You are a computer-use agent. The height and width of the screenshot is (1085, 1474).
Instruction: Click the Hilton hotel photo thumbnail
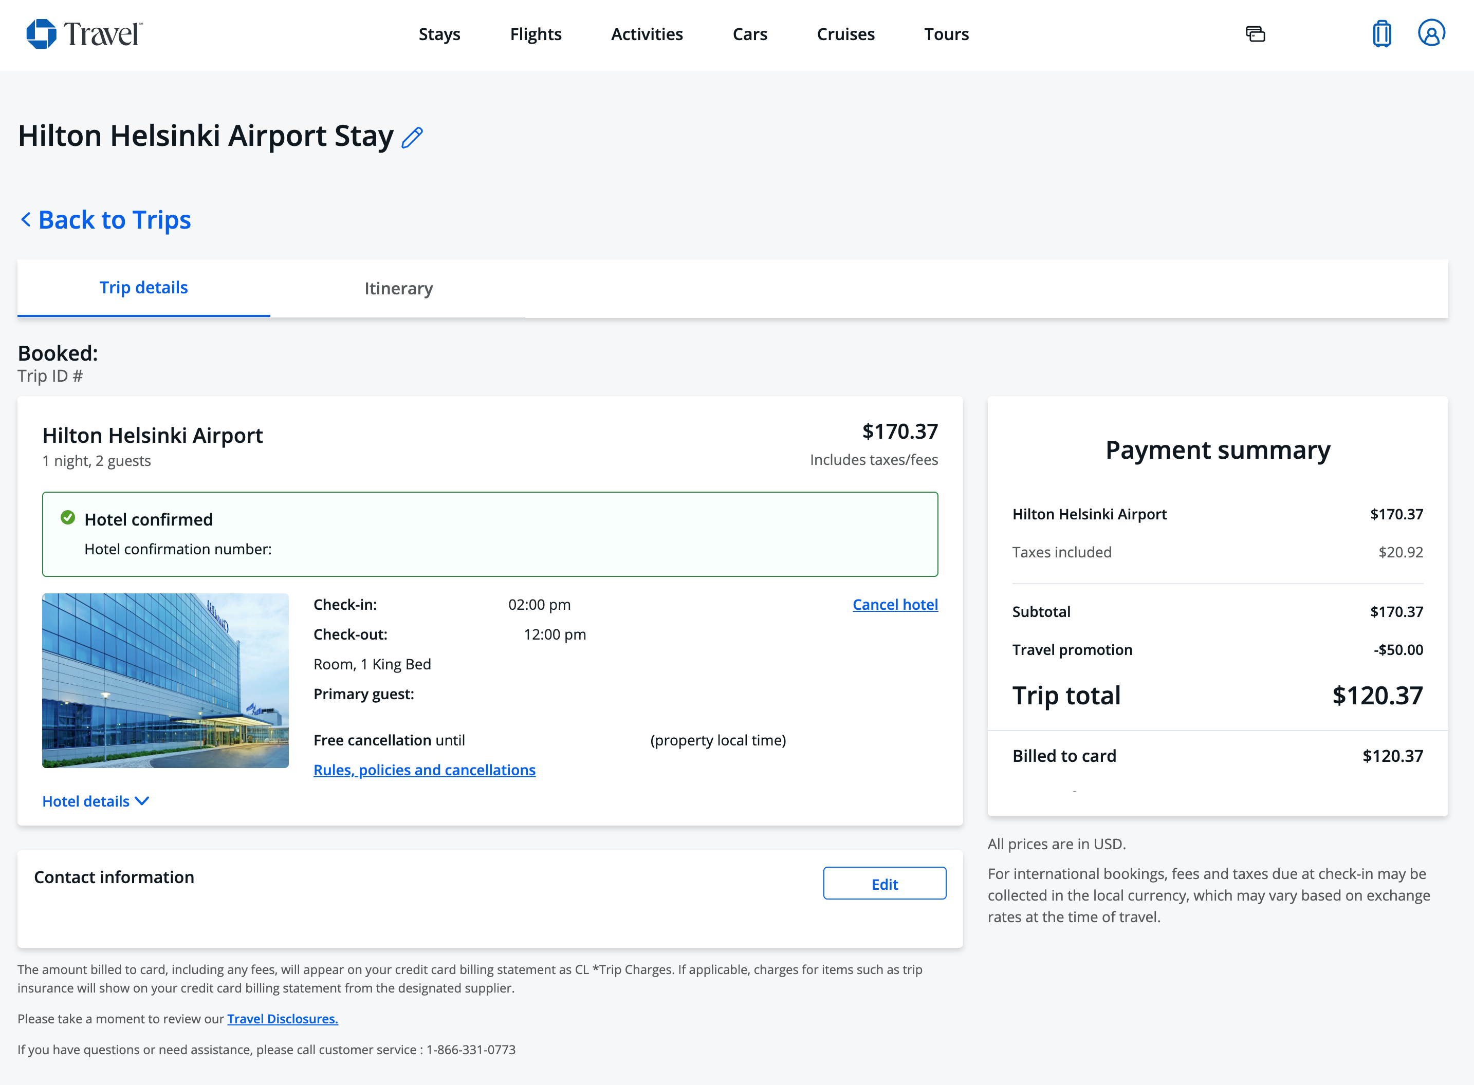click(165, 680)
